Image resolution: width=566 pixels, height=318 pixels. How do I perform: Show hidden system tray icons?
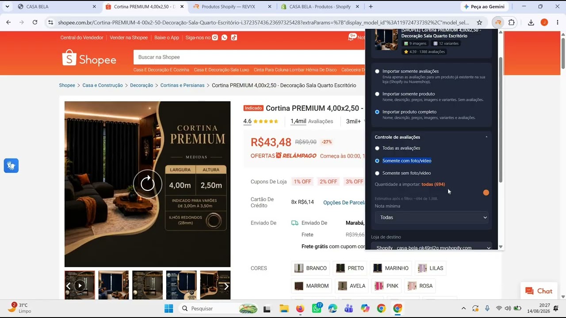[x=463, y=308]
